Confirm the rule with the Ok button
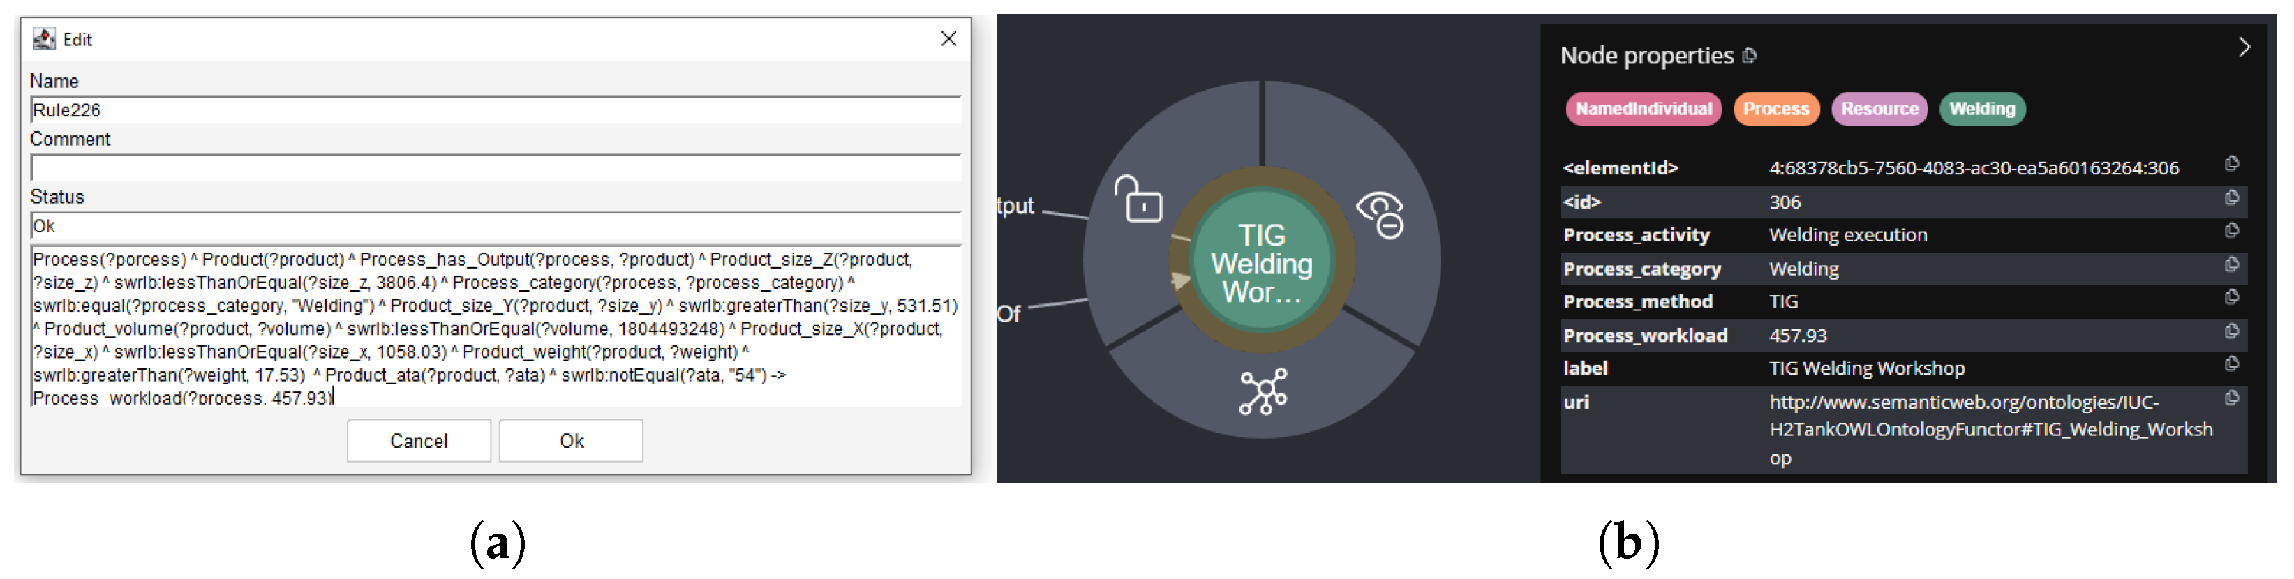This screenshot has height=579, width=2294. (x=571, y=441)
